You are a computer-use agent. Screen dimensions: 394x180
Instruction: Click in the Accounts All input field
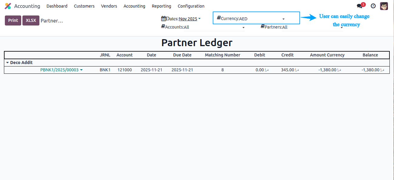click(x=214, y=27)
